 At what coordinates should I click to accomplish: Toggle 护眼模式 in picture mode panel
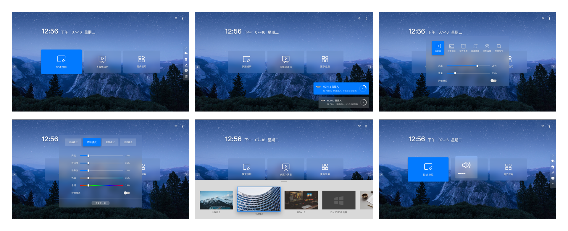pos(127,193)
